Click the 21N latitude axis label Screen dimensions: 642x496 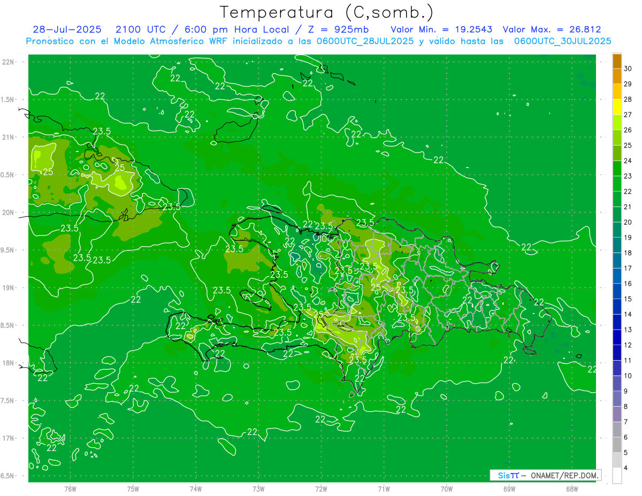tap(8, 137)
